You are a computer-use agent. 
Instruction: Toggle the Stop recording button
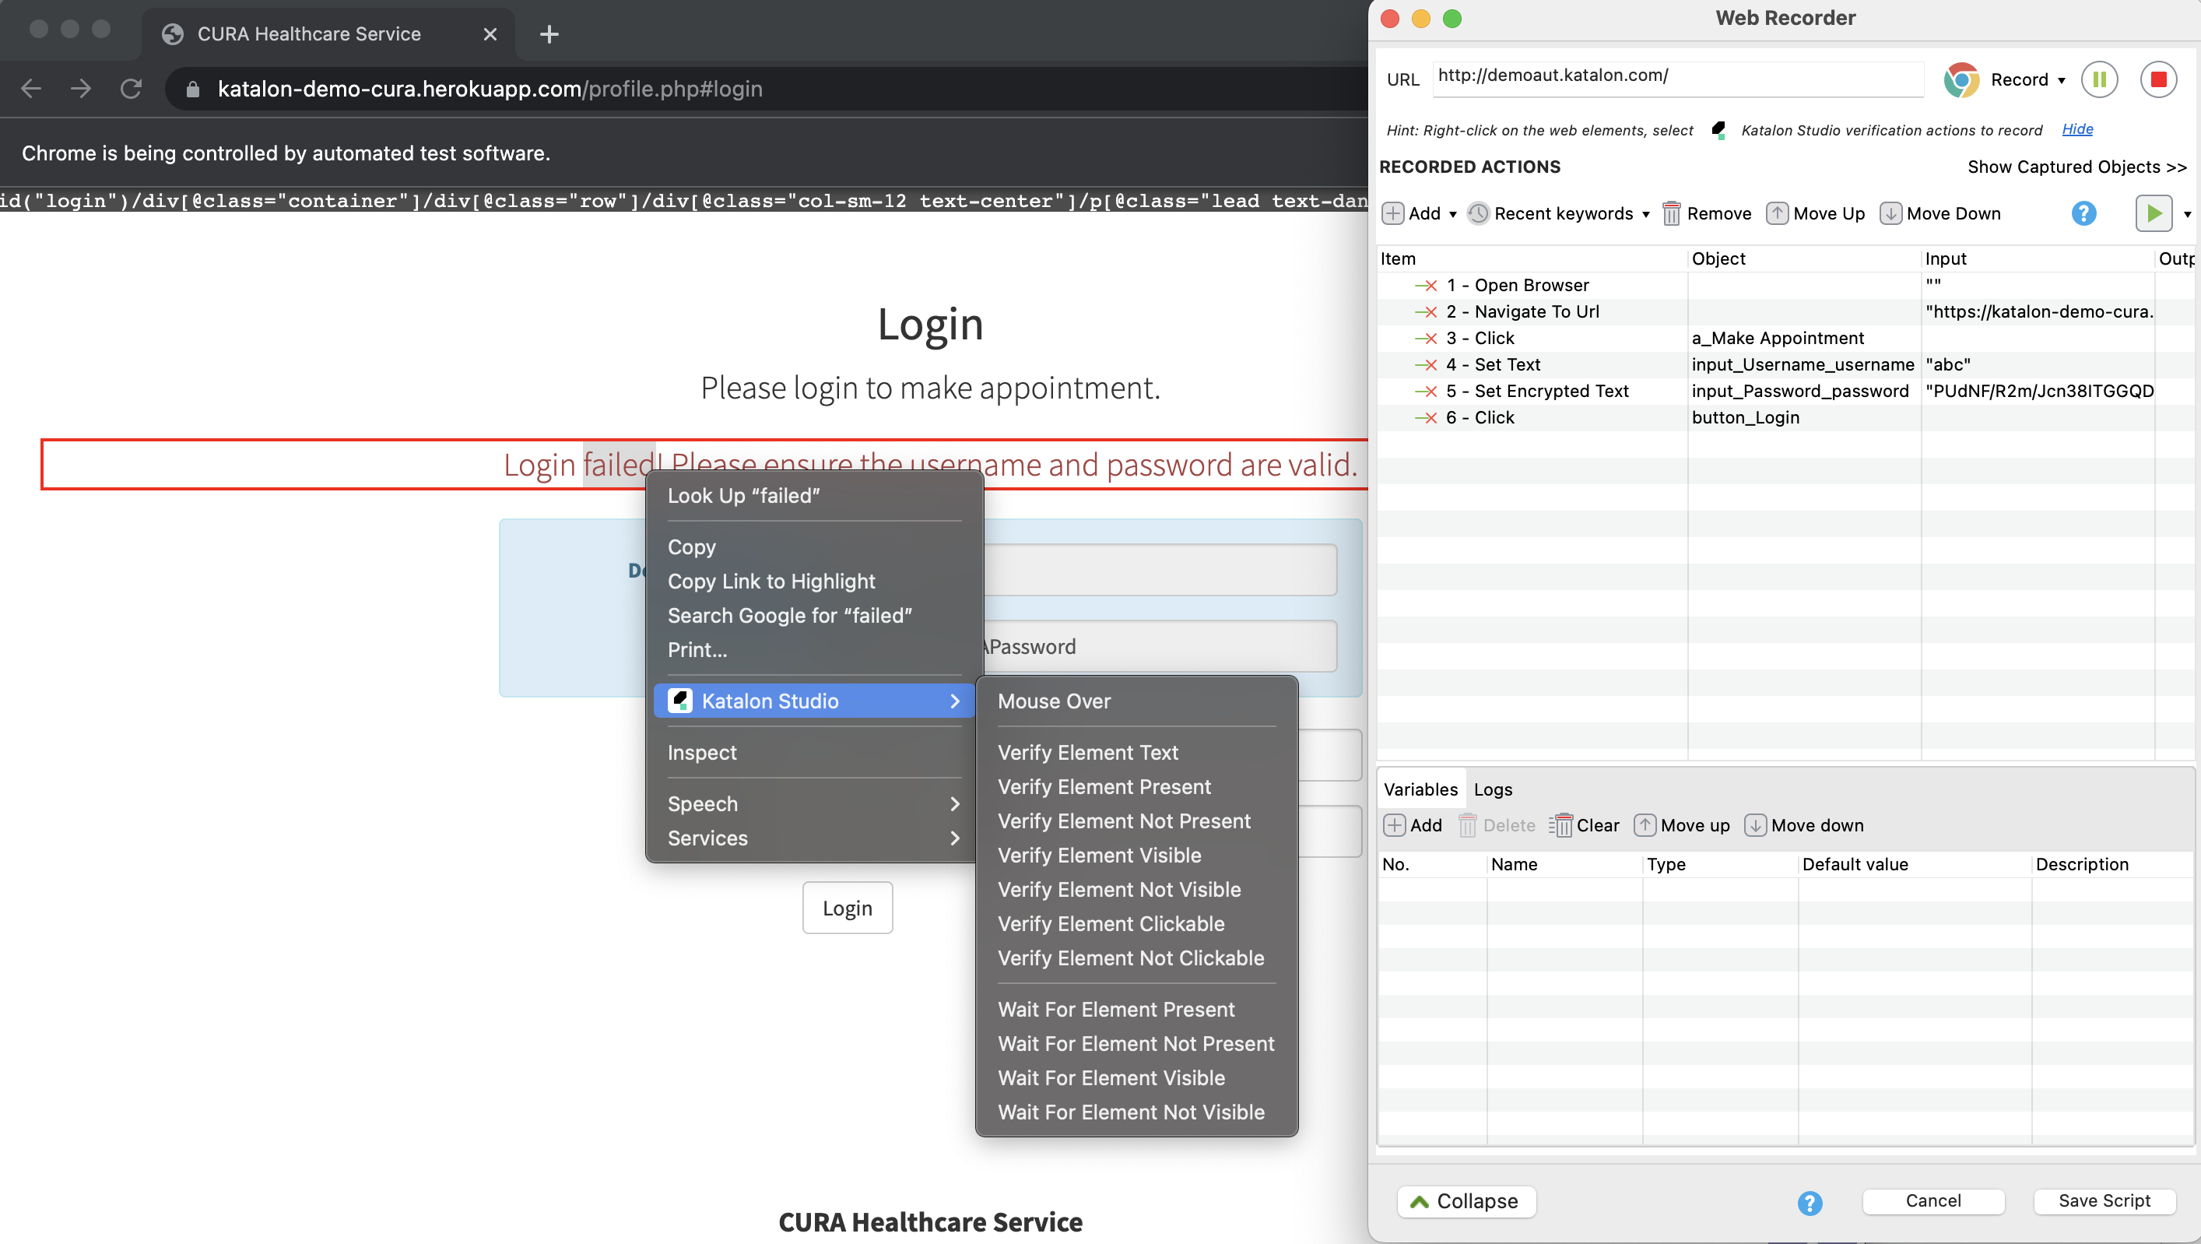point(2159,79)
